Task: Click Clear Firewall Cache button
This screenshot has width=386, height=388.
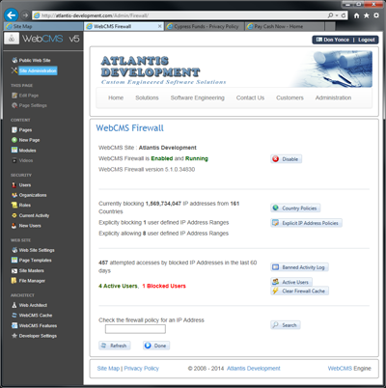Action: [299, 291]
